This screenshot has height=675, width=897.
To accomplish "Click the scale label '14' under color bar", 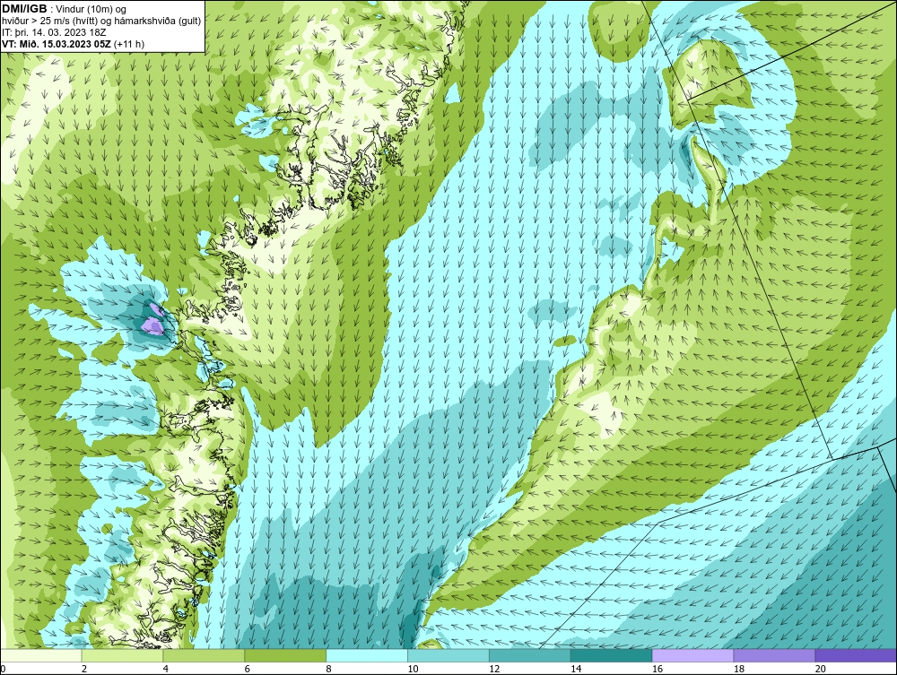I will (x=576, y=669).
